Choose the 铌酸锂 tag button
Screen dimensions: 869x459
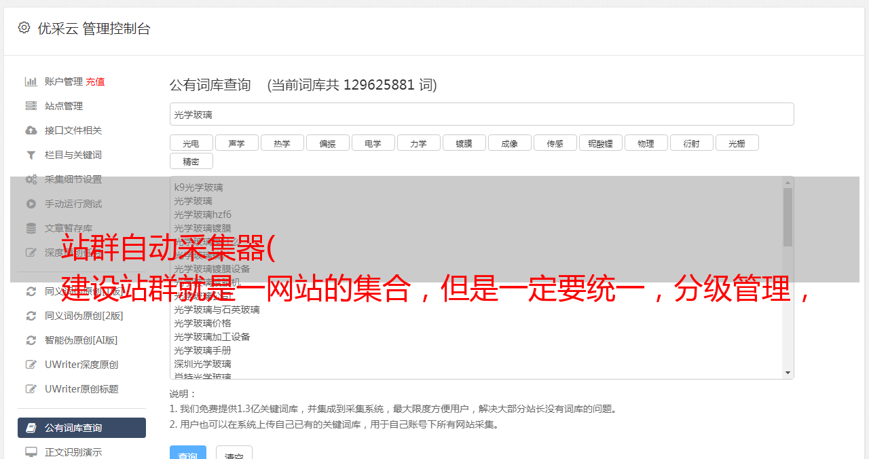600,143
